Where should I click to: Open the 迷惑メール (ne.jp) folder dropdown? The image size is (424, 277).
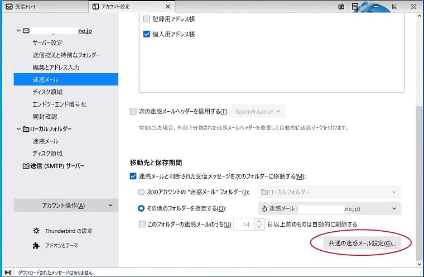(x=329, y=208)
